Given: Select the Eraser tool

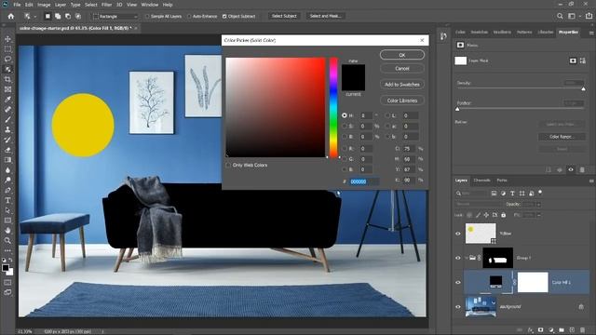Looking at the screenshot, I should 7,150.
